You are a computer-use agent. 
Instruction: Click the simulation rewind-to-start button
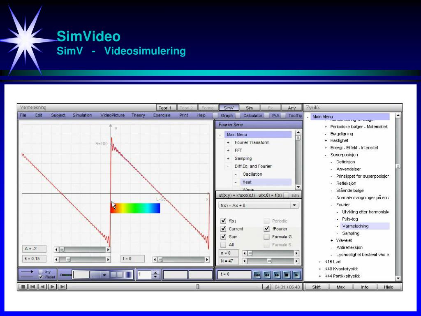(x=257, y=274)
